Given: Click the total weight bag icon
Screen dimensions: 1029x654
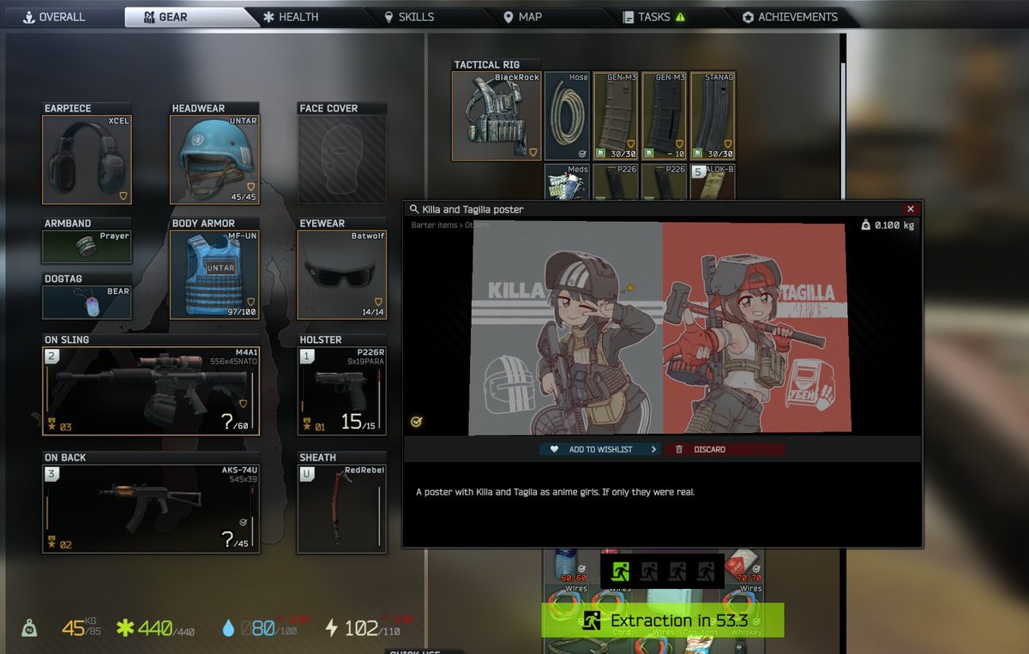Looking at the screenshot, I should tap(30, 629).
